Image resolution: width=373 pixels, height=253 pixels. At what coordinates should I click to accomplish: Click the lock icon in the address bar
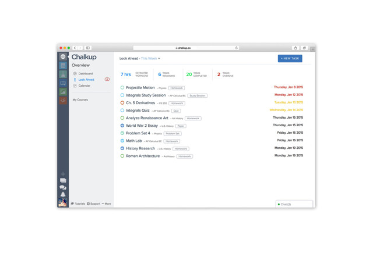pos(177,48)
